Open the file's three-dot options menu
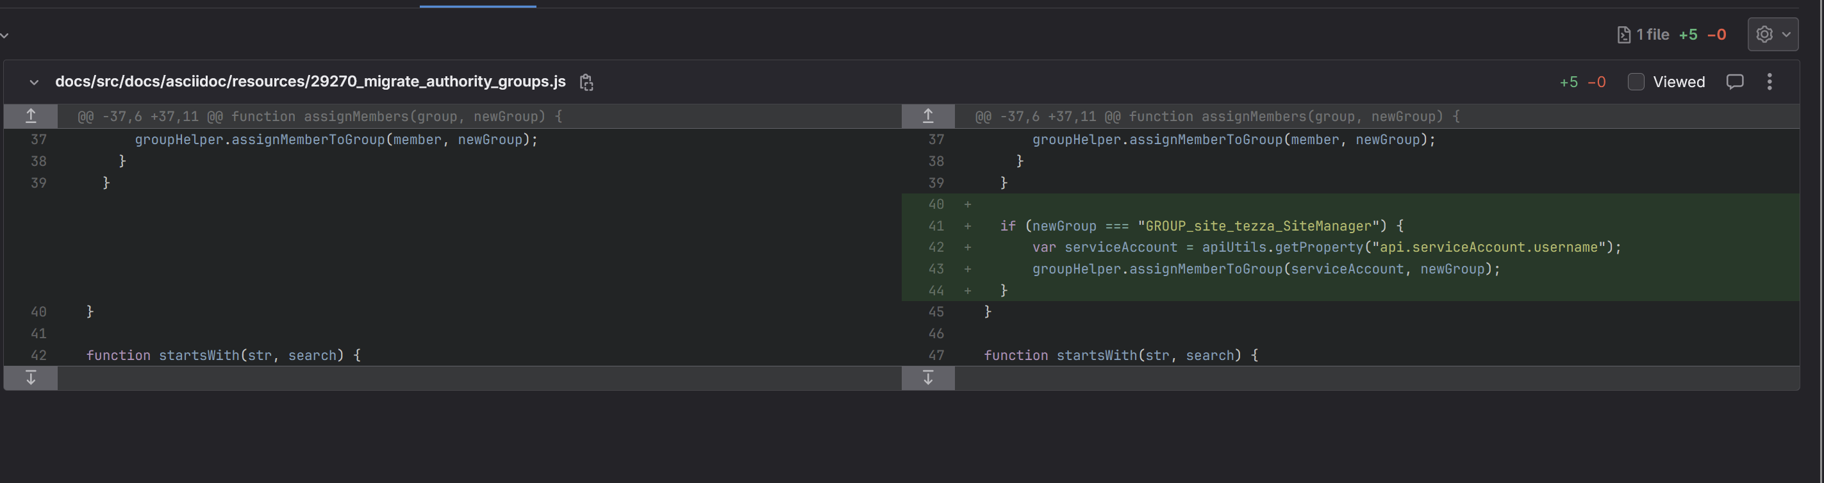Viewport: 1824px width, 483px height. coord(1770,81)
